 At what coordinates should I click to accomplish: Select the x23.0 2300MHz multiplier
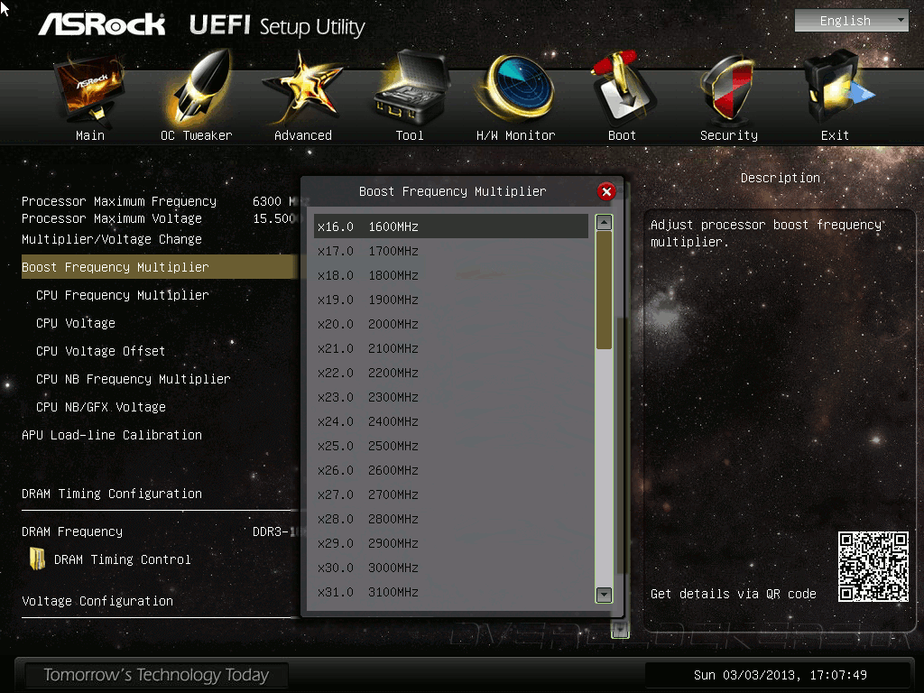point(451,397)
